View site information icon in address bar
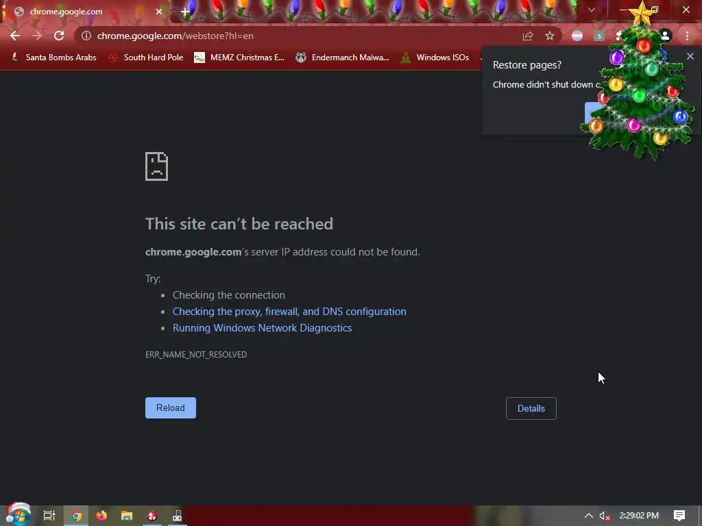The width and height of the screenshot is (702, 526). [x=86, y=36]
